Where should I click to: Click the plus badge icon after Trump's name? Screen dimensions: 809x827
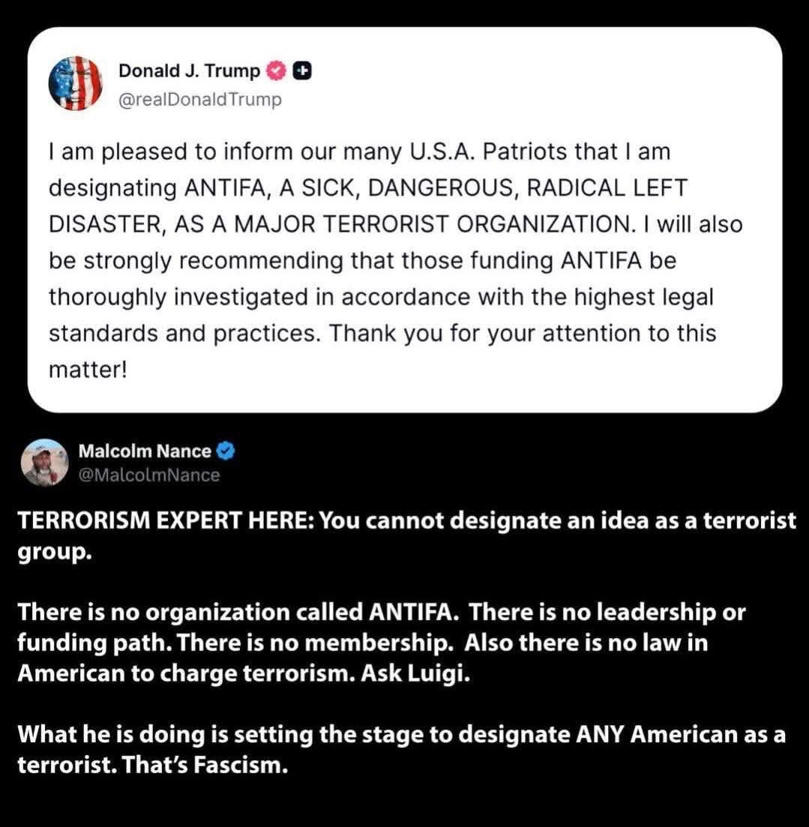(301, 71)
